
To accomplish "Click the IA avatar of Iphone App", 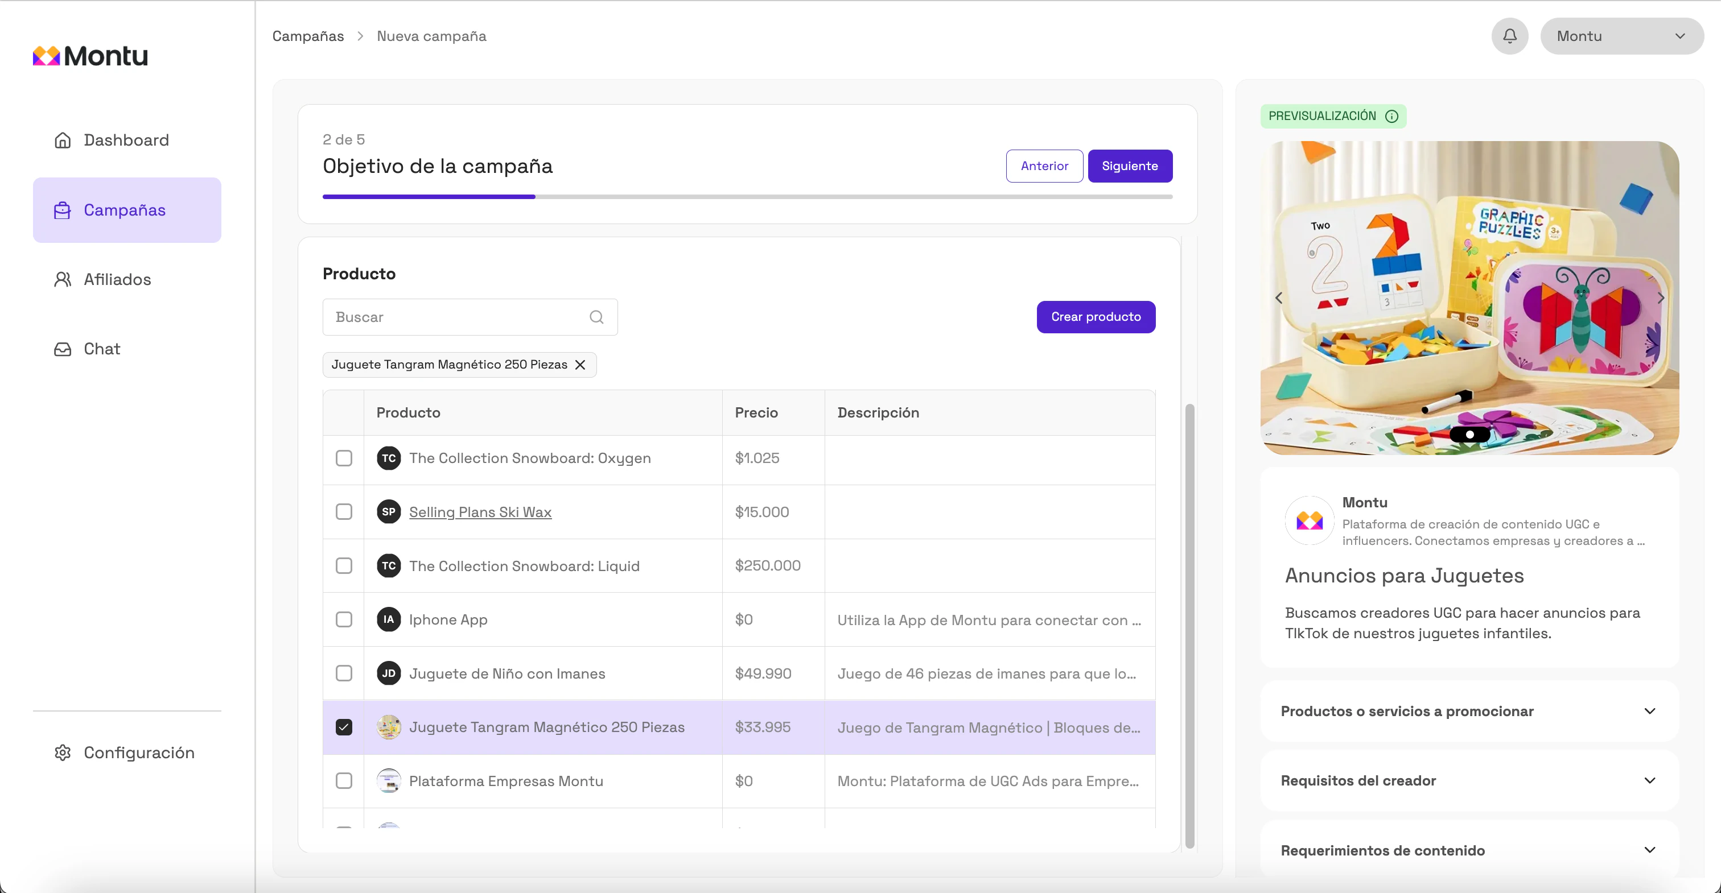I will pos(389,619).
